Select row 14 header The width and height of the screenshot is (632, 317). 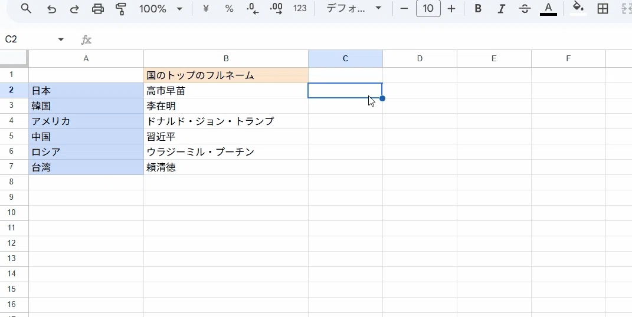14,273
